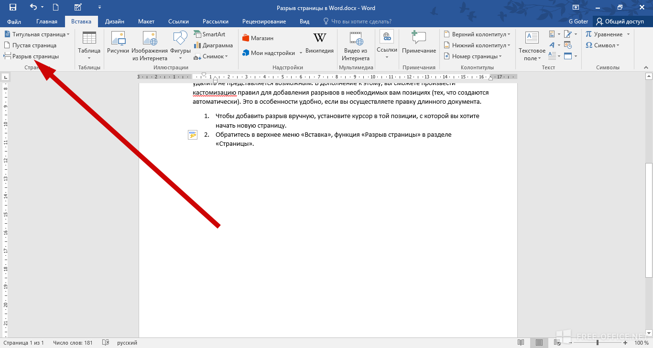Image resolution: width=653 pixels, height=348 pixels.
Task: Click the zoom in plus button
Action: pyautogui.click(x=626, y=343)
